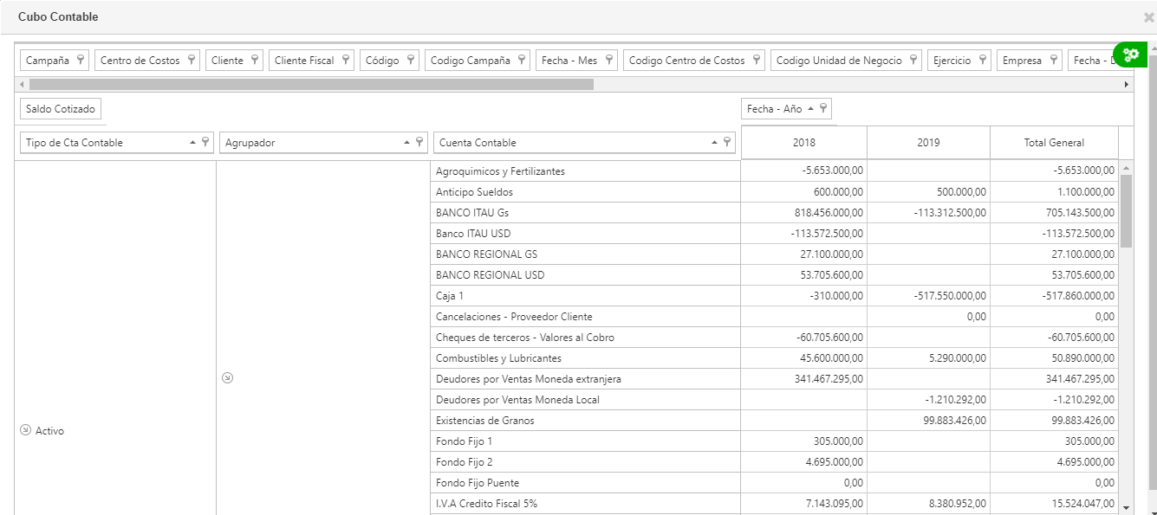
Task: Select the Codigo Unidad de Negocio field
Action: tap(846, 61)
